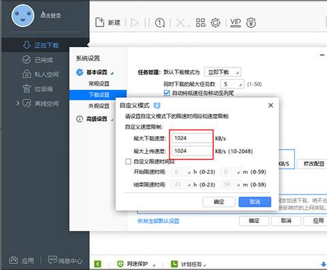Viewport: 327px width, 270px height.
Task: Open the settings gear toolbar icon
Action: (x=215, y=22)
